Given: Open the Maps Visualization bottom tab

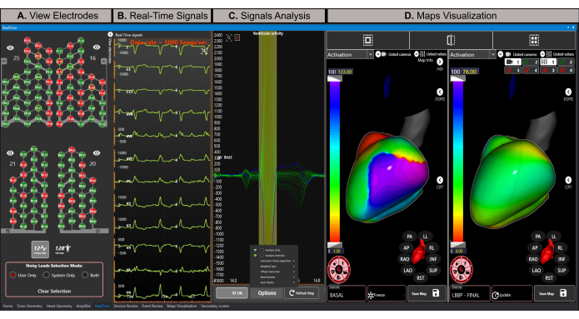Looking at the screenshot, I should pyautogui.click(x=182, y=306).
